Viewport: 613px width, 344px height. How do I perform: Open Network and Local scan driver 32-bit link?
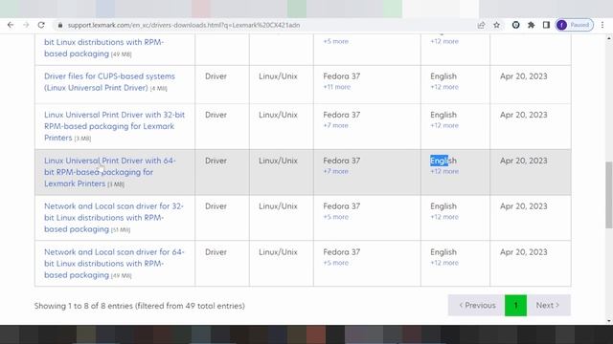click(x=114, y=218)
